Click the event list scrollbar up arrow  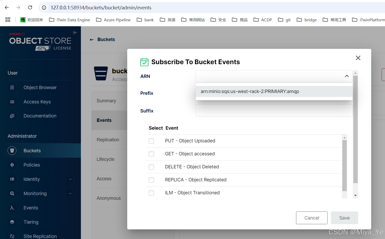[x=344, y=137]
